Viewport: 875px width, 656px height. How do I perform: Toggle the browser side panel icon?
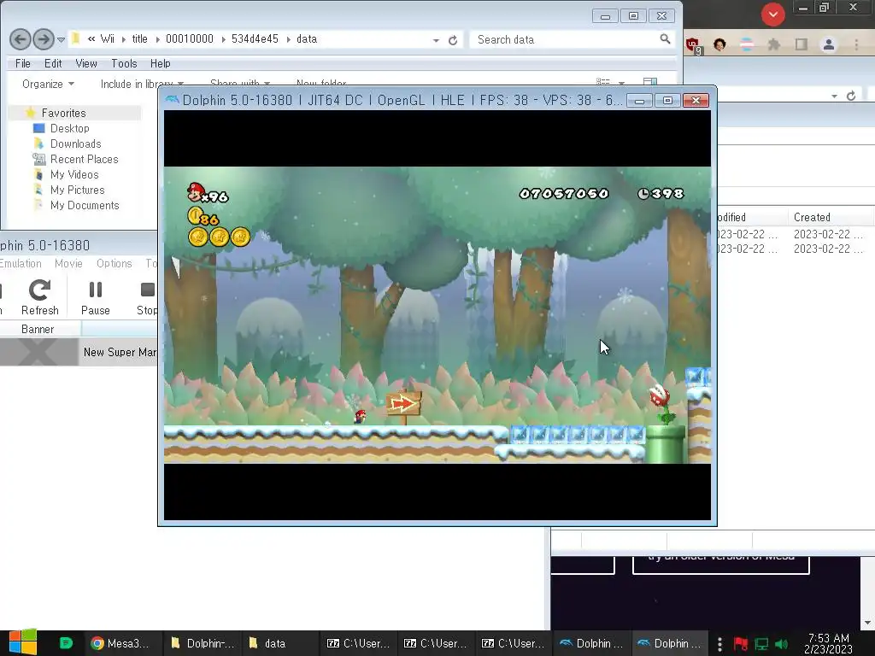point(802,44)
